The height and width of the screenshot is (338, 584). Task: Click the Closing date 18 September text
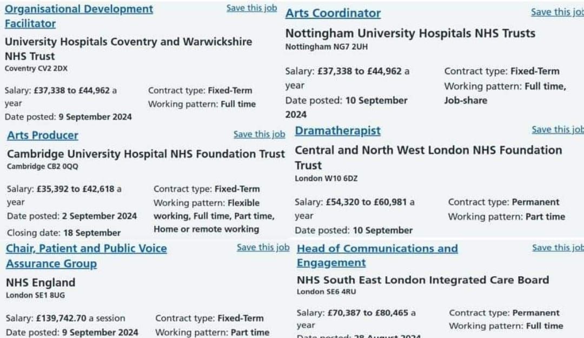64,233
